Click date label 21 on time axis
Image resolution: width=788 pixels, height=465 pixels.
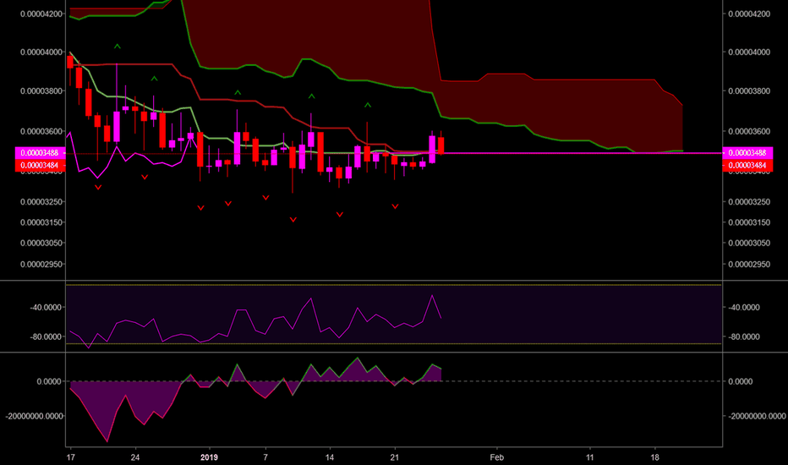(395, 457)
